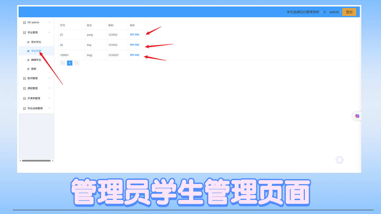381x214 pixels.
Task: Click the paper-plane icon for 搜索
Action: coord(28,69)
